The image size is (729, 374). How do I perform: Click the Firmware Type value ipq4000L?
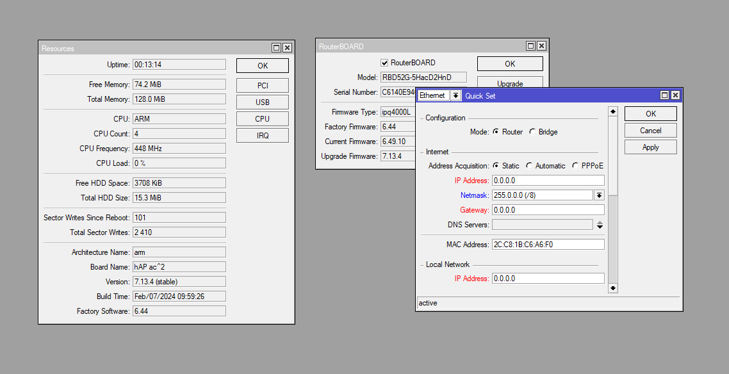[x=398, y=112]
